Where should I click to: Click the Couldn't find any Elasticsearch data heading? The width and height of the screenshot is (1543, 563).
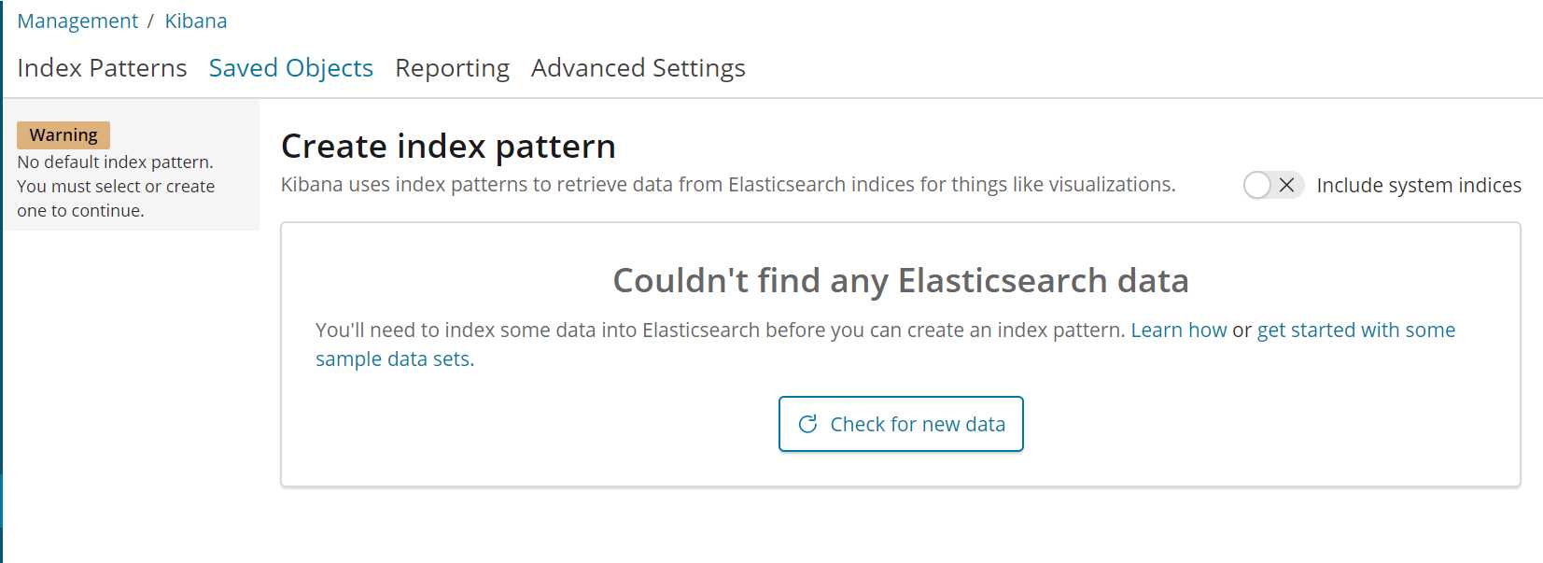(900, 280)
